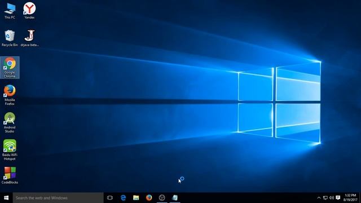361x203 pixels.
Task: Open the volume control tray icon
Action: tap(332, 198)
